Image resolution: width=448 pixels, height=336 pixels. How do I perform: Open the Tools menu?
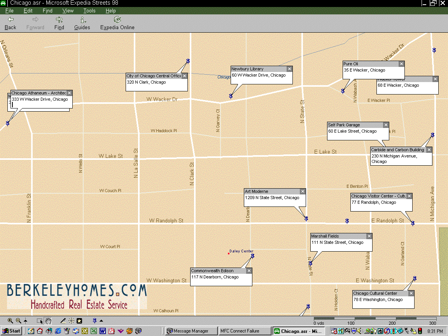click(89, 11)
